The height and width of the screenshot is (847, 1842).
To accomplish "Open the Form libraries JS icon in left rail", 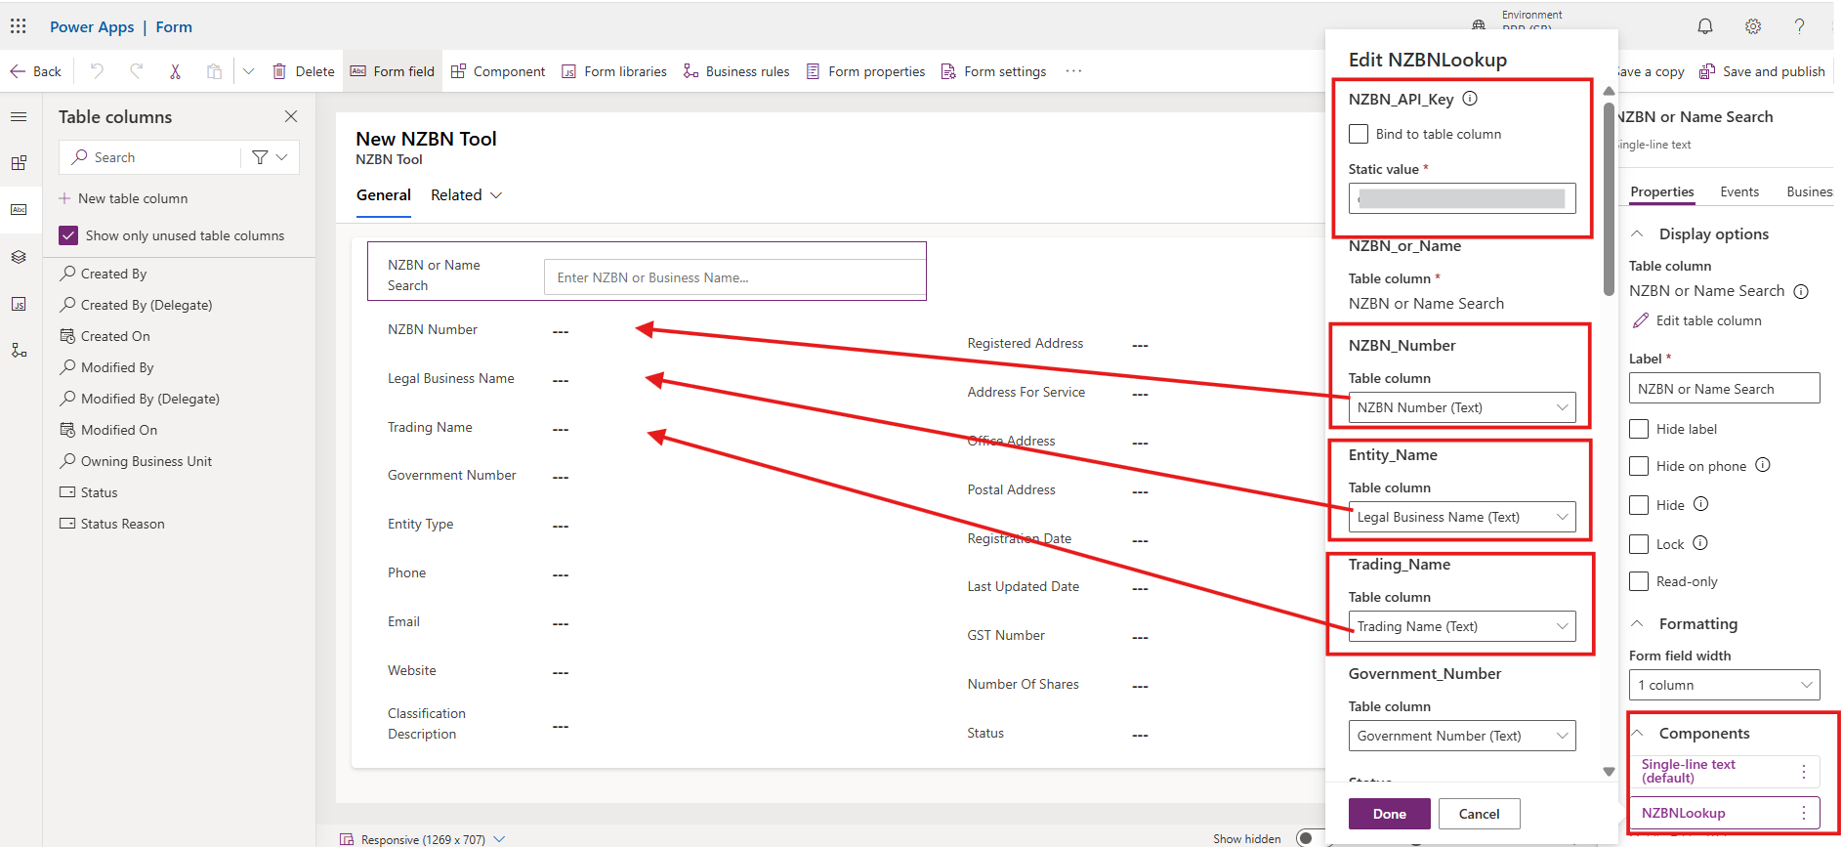I will pos(19,304).
